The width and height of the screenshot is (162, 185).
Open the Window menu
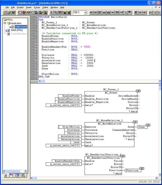[54, 7]
